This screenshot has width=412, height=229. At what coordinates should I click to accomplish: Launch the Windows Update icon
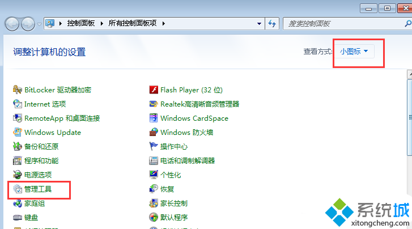[18, 132]
